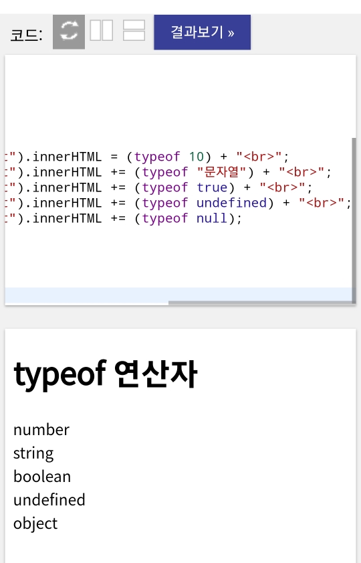Switch to stacked horizontal split layout
Image resolution: width=361 pixels, height=563 pixels.
click(x=134, y=31)
